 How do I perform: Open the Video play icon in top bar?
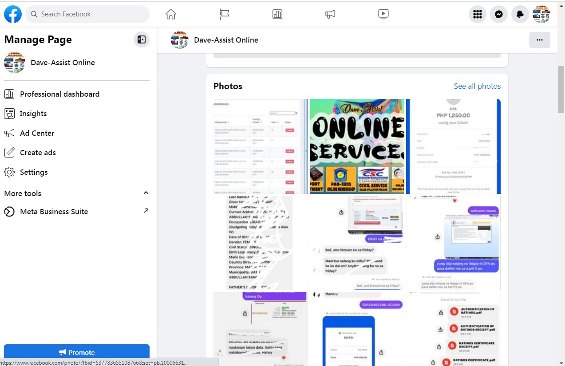click(x=383, y=14)
